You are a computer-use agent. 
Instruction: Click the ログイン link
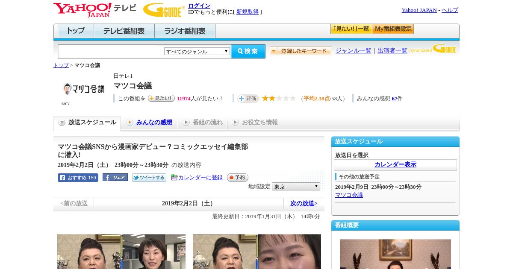coord(199,6)
